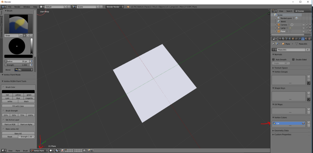This screenshot has width=313, height=153.
Task: Open the Blender Render engine dropdown
Action: point(115,7)
